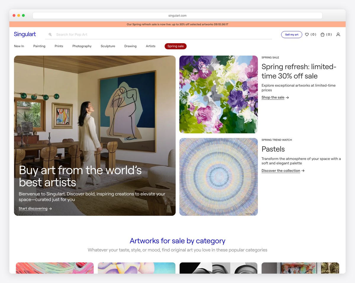Image resolution: width=355 pixels, height=283 pixels.
Task: Browse the Artists section
Action: (150, 46)
